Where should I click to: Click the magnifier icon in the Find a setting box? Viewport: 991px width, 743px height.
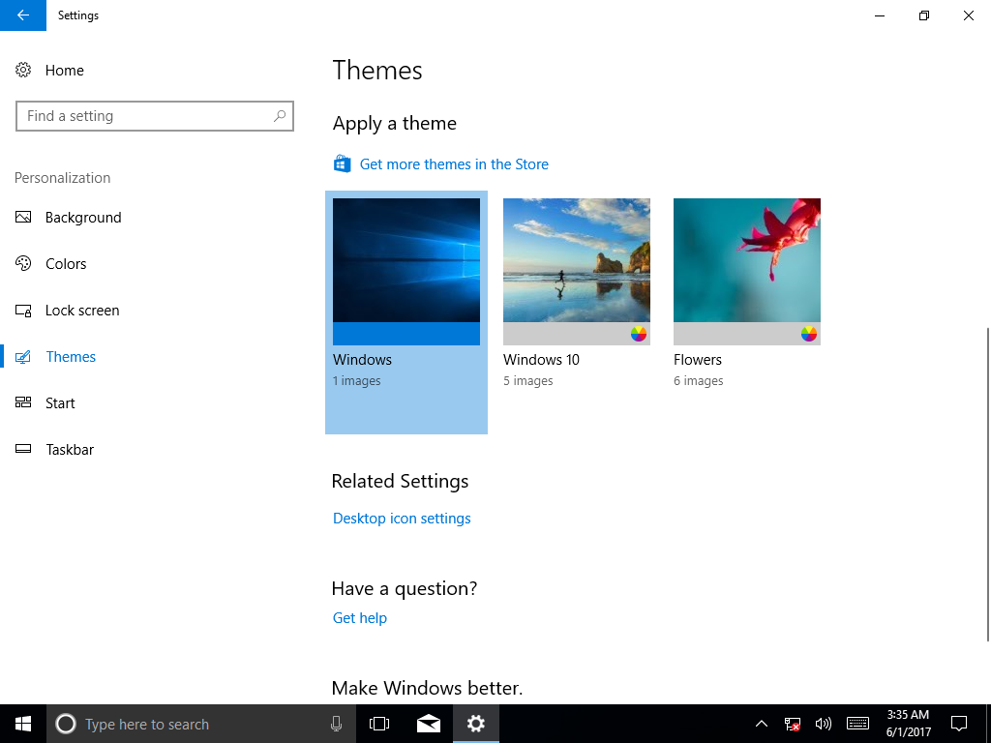click(x=280, y=116)
